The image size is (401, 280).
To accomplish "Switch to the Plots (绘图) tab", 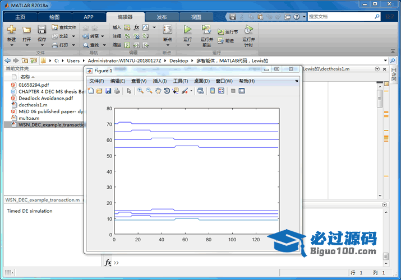I will tap(54, 17).
